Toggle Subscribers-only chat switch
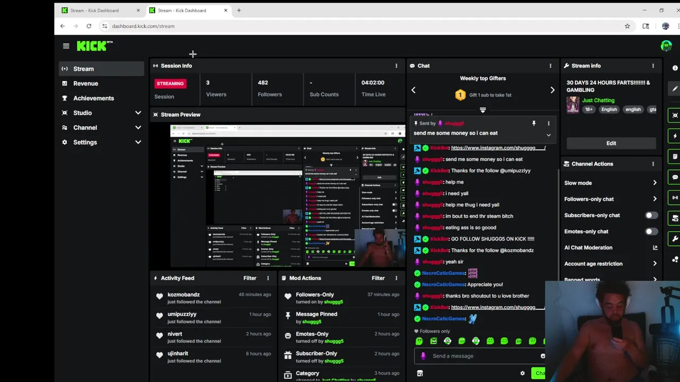680x382 pixels. [651, 215]
